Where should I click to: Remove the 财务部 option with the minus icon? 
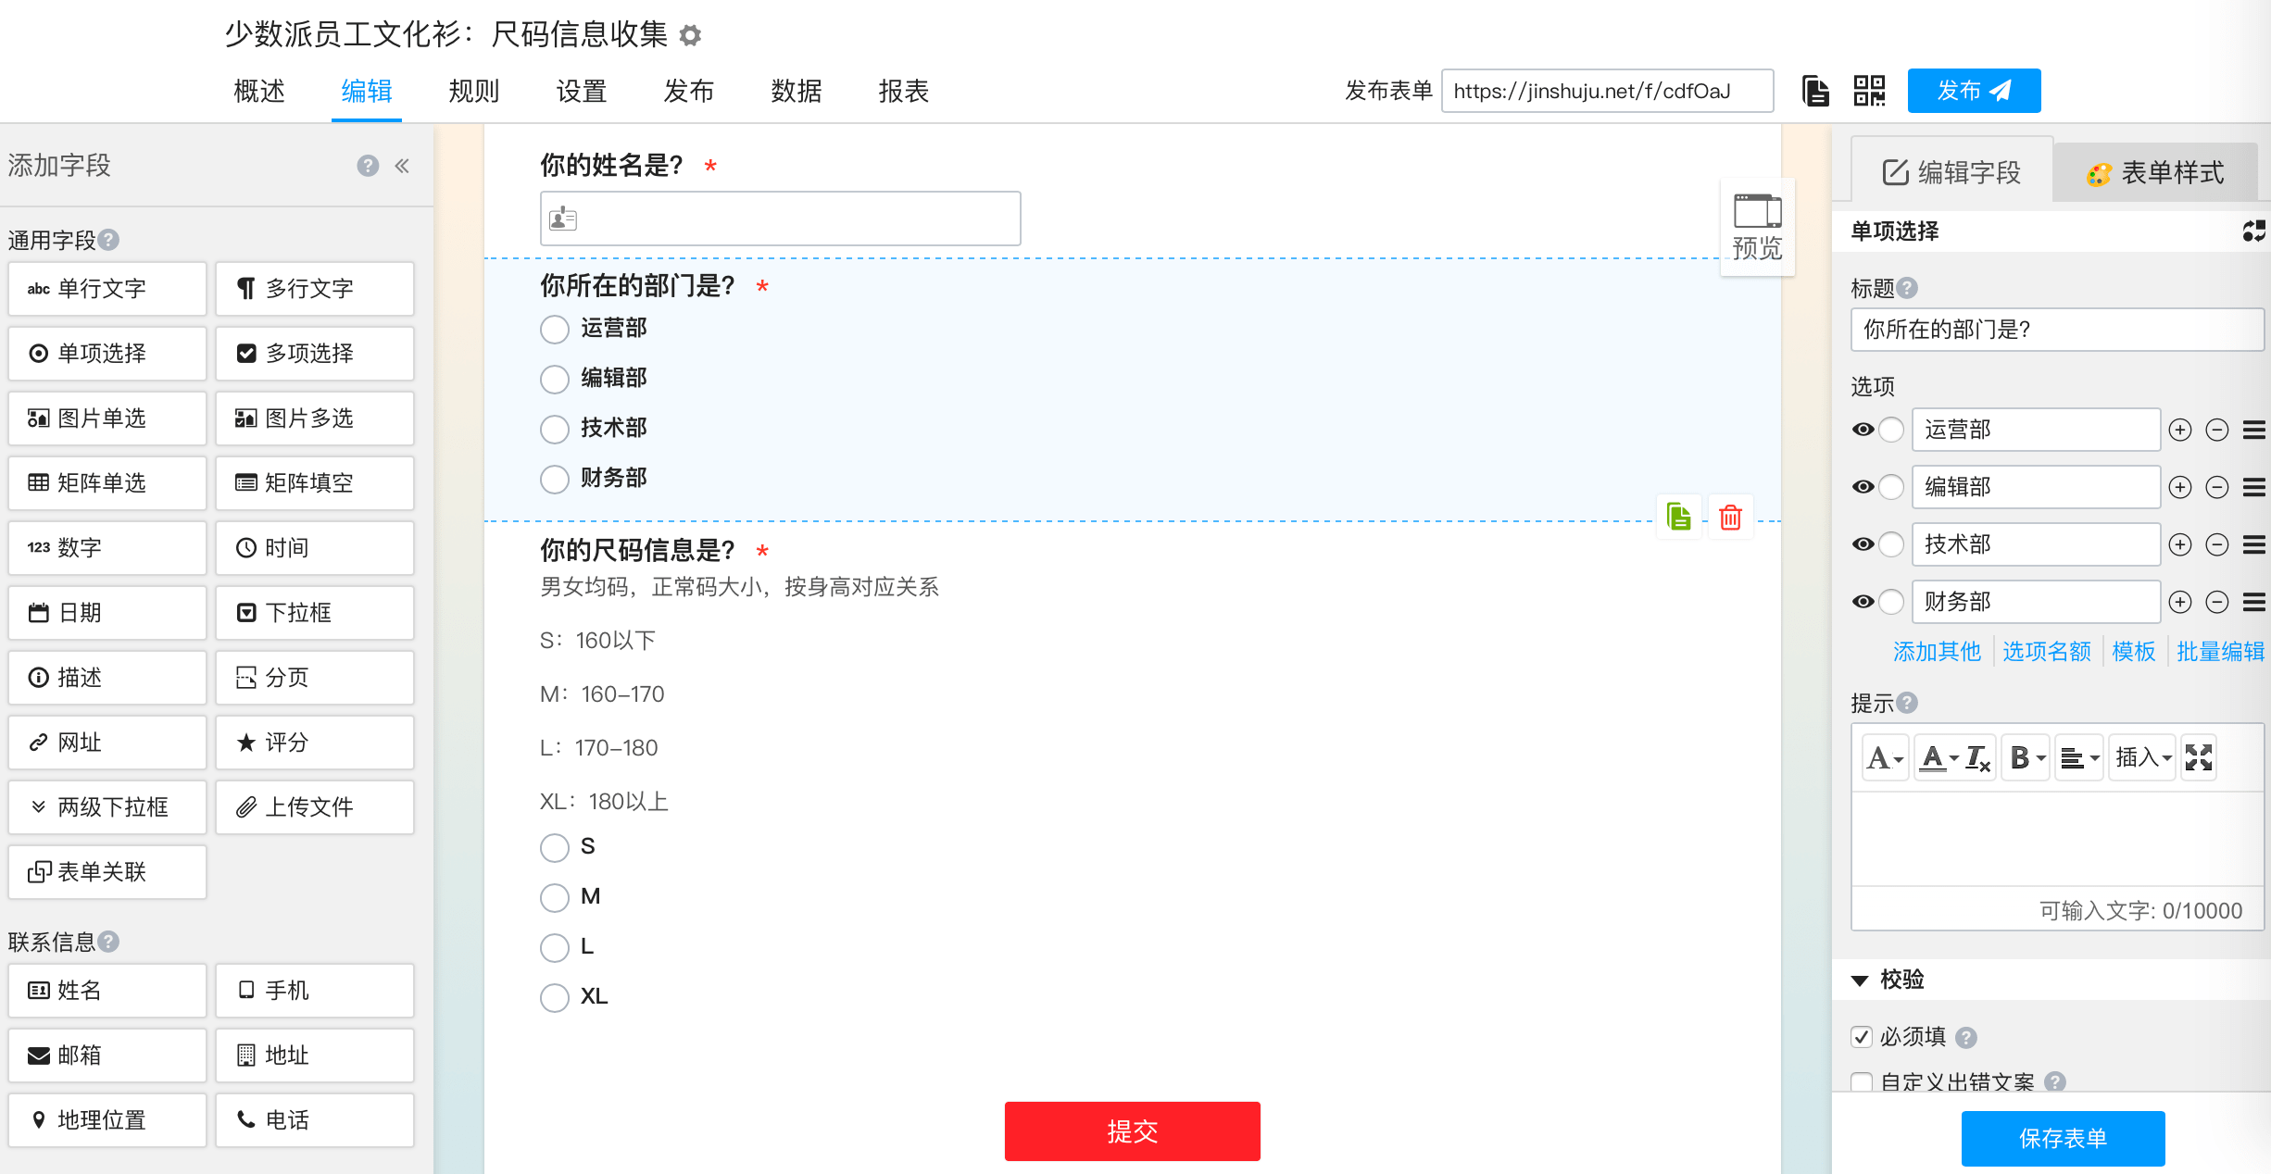coord(2216,603)
